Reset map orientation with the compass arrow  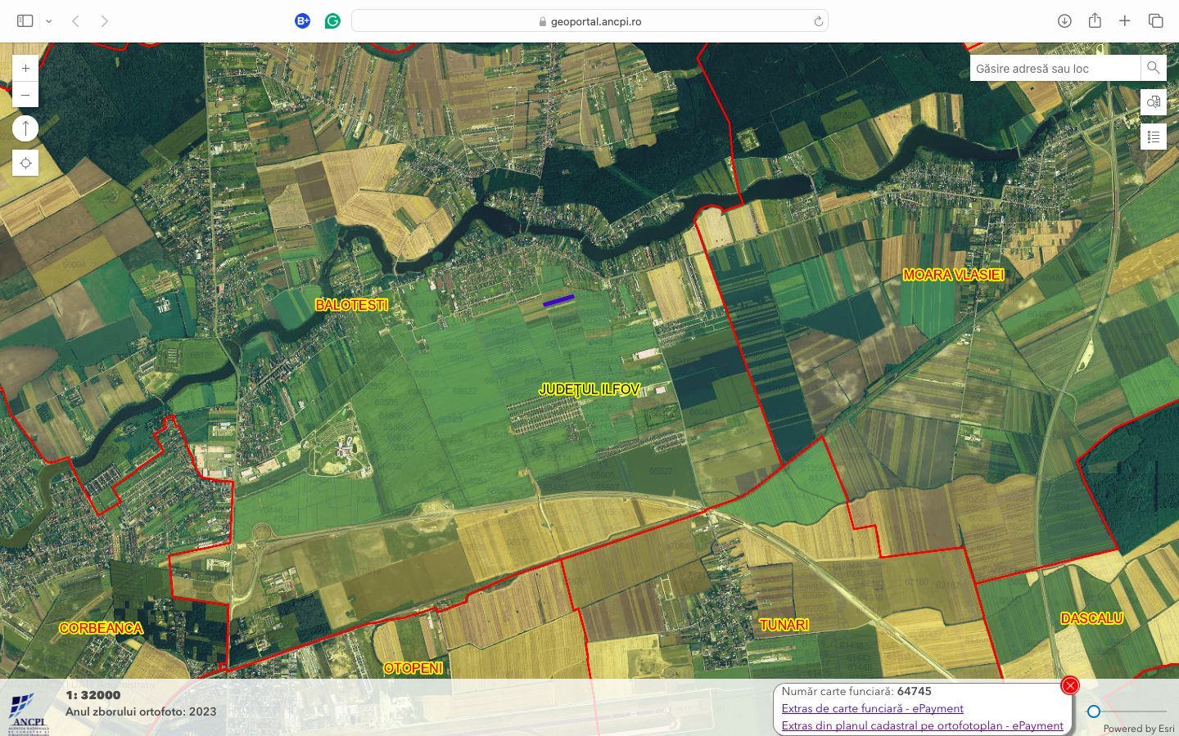(x=25, y=128)
